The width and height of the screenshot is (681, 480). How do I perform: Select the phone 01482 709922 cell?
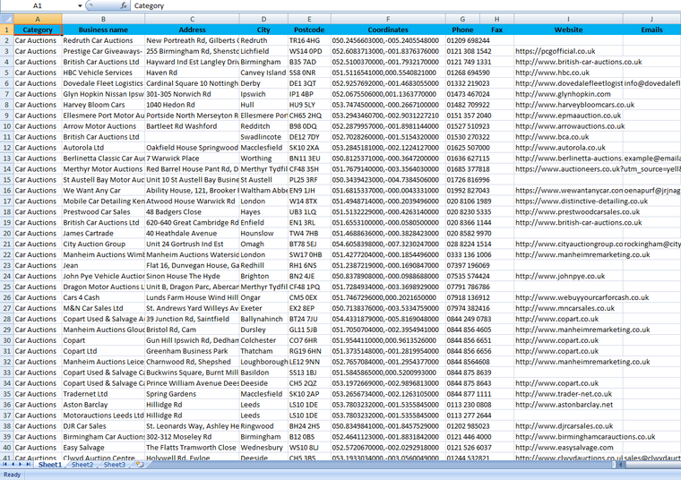[462, 105]
